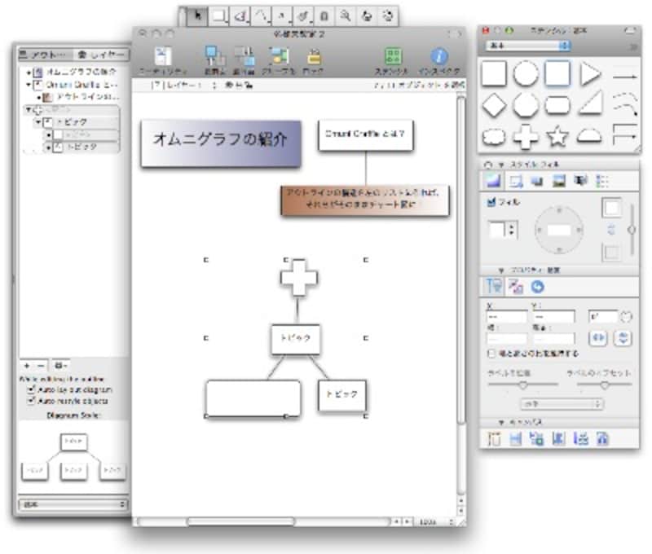Click the flip vertical button in Geometry
Viewport: 652px width, 554px height.
pyautogui.click(x=623, y=338)
